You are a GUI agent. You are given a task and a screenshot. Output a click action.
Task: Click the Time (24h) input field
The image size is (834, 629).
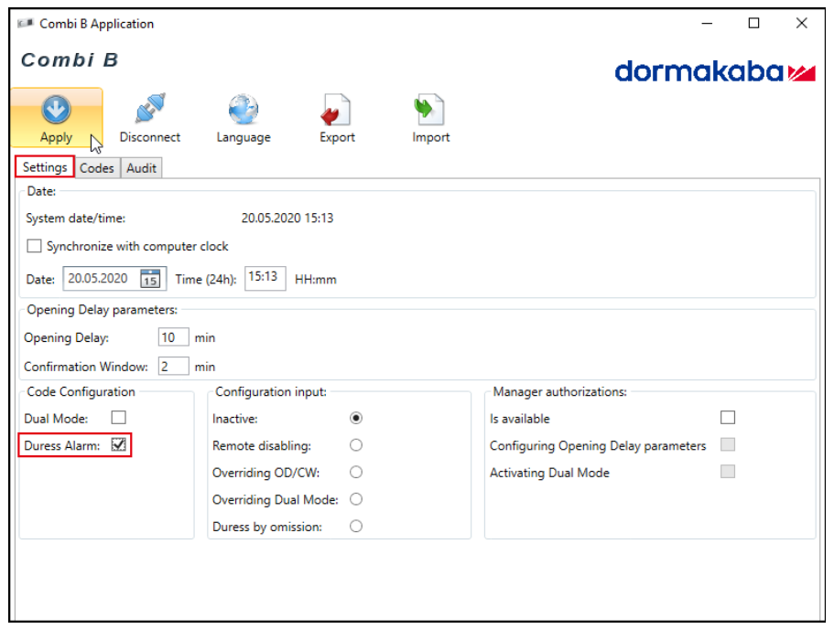(x=265, y=278)
